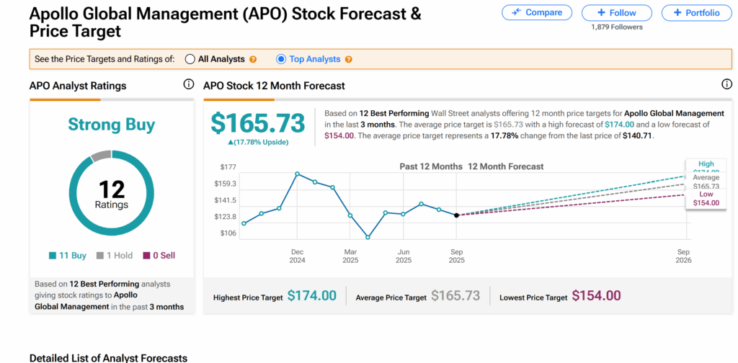Click Highest Price Target $174.00 value
The image size is (738, 363).
click(312, 296)
